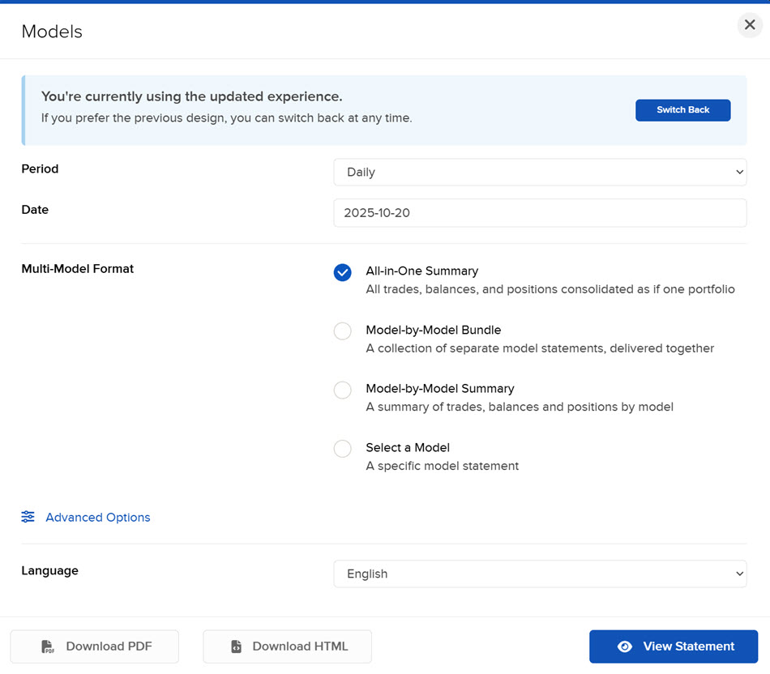The height and width of the screenshot is (674, 770).
Task: Click the eye icon on View Statement
Action: (625, 646)
